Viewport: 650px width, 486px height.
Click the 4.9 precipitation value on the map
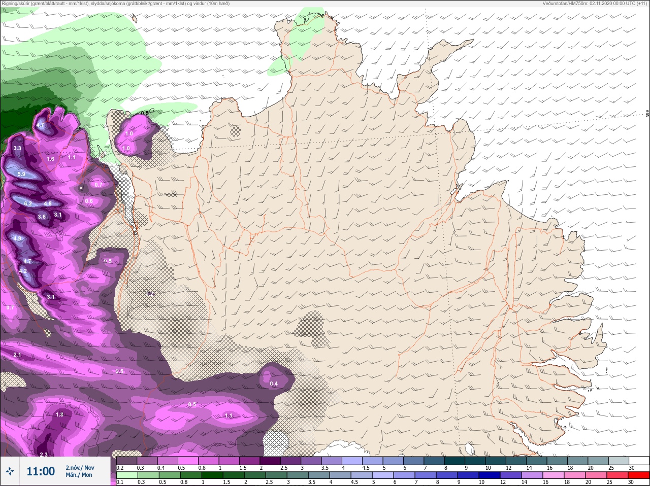click(x=17, y=238)
